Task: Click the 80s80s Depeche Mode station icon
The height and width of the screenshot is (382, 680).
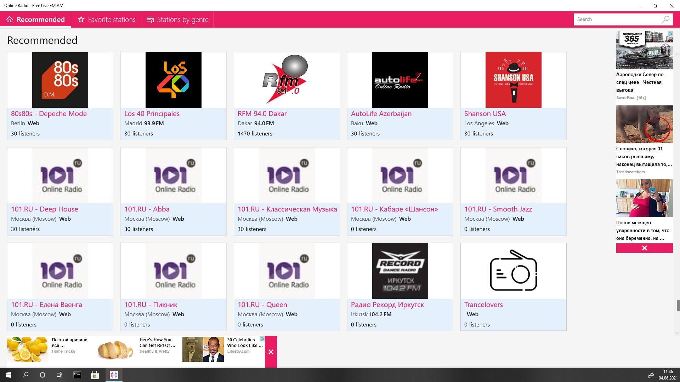Action: pos(60,80)
